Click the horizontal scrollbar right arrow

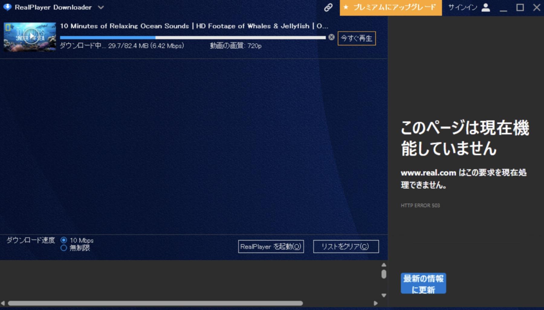376,303
